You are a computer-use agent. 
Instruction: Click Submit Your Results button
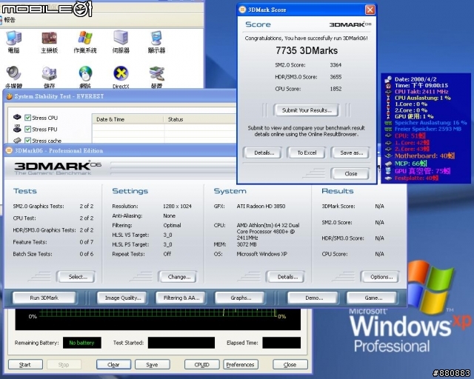(x=307, y=110)
